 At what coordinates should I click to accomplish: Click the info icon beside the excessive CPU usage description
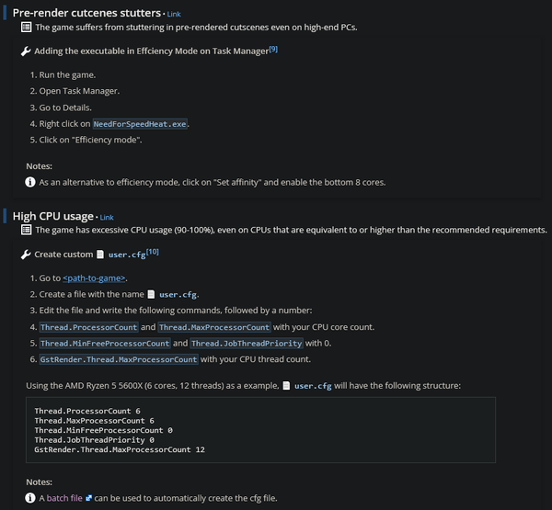click(x=27, y=230)
